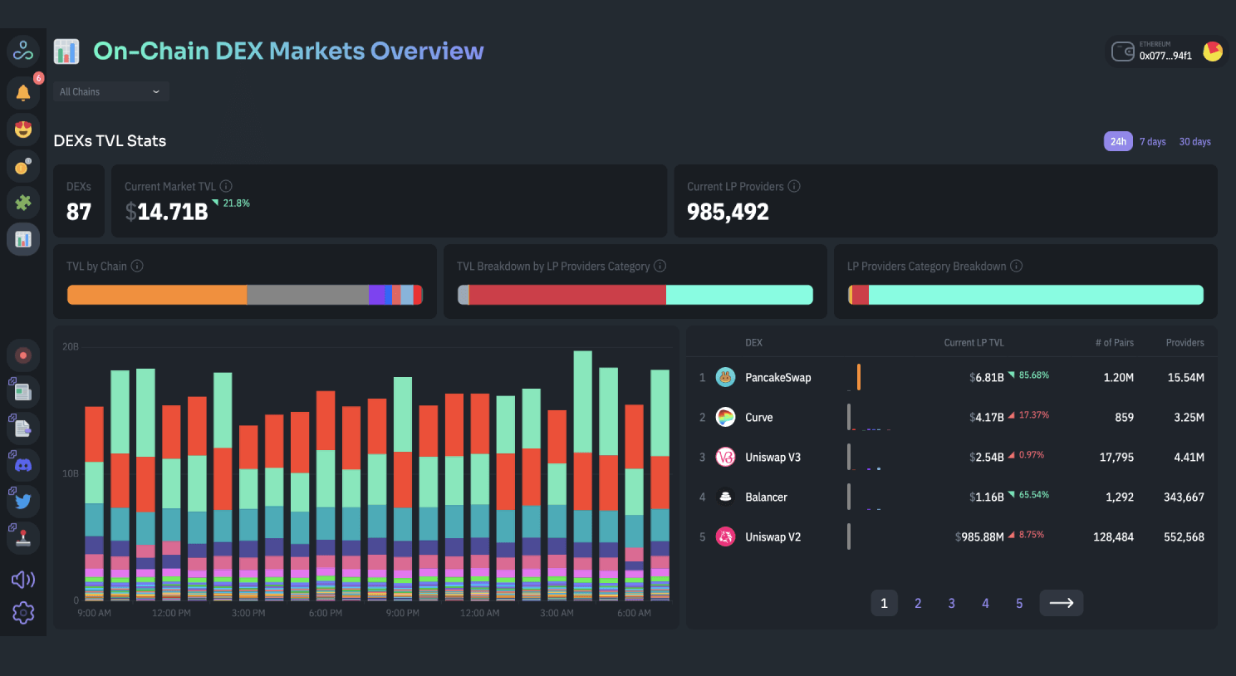1236x676 pixels.
Task: Go to page 3 of DEX list
Action: point(951,604)
